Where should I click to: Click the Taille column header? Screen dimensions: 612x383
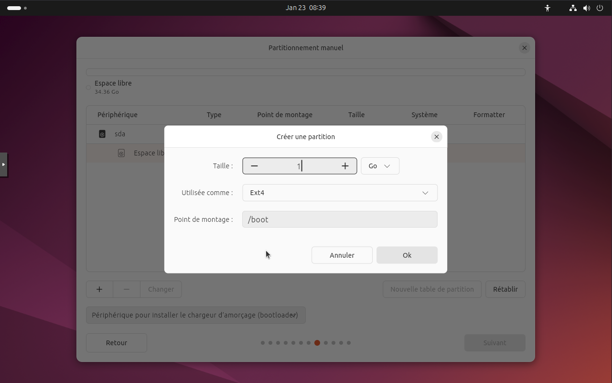point(356,115)
